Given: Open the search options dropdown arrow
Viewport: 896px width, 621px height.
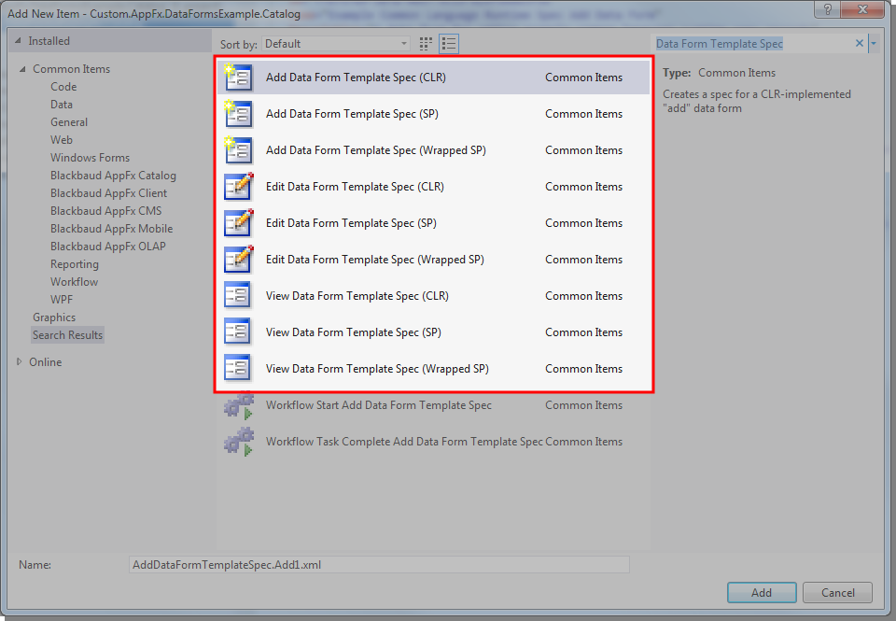Looking at the screenshot, I should point(874,44).
